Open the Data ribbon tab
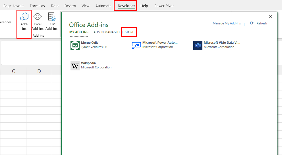Viewport: 282px width, 155px height. click(x=55, y=6)
